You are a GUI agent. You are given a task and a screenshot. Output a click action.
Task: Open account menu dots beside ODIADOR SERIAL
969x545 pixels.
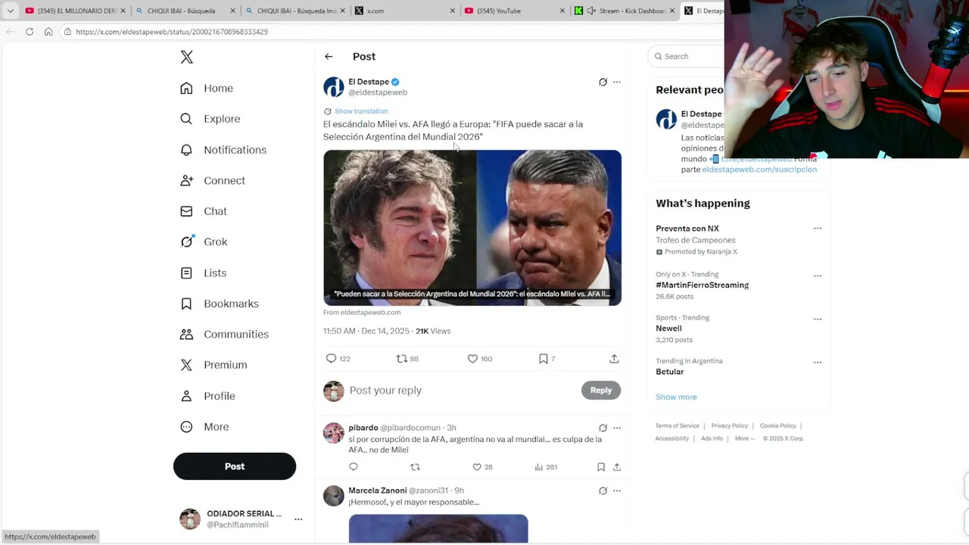point(298,519)
